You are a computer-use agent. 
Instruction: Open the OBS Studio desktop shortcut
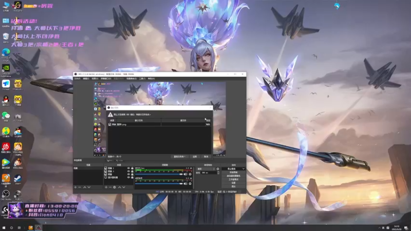coord(6,195)
